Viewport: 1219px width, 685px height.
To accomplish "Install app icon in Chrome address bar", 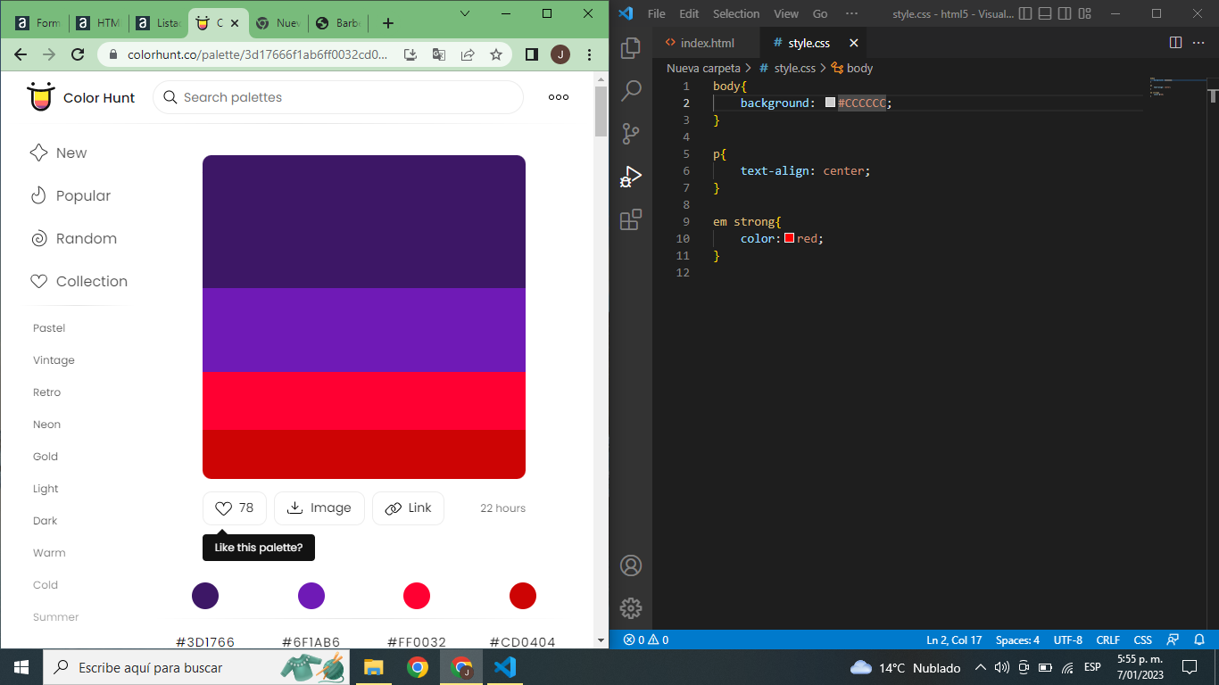I will (410, 54).
